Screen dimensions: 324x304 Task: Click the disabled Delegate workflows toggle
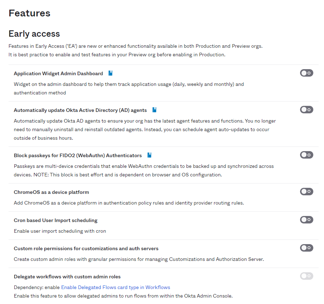tap(306, 276)
